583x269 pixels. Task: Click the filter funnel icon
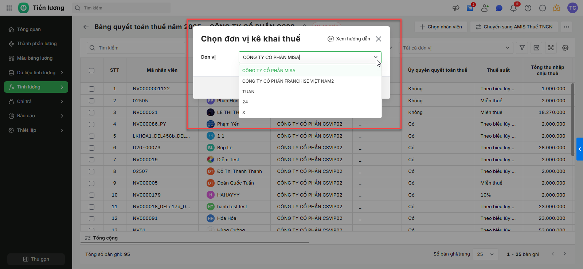522,48
